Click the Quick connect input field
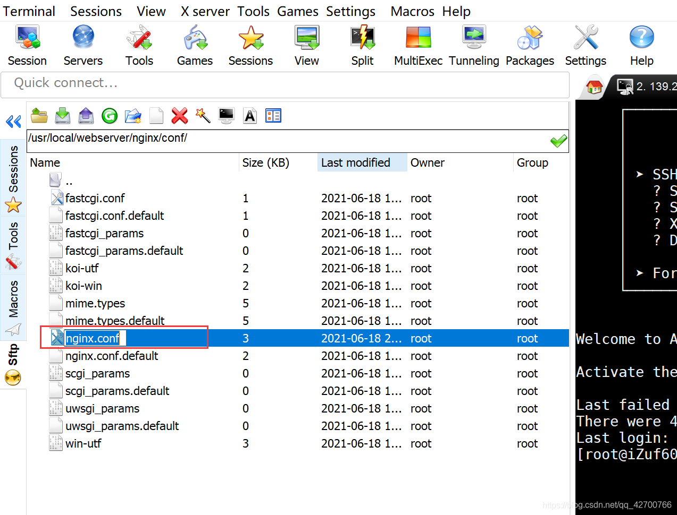 285,85
